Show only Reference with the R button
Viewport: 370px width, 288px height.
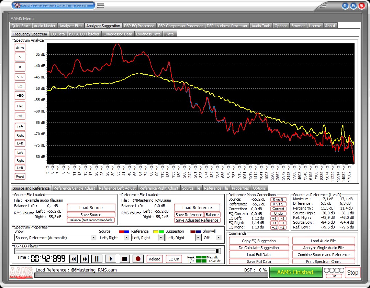(20, 67)
